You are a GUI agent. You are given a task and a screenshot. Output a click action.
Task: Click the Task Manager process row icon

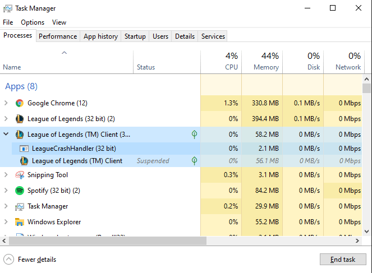[x=20, y=207]
